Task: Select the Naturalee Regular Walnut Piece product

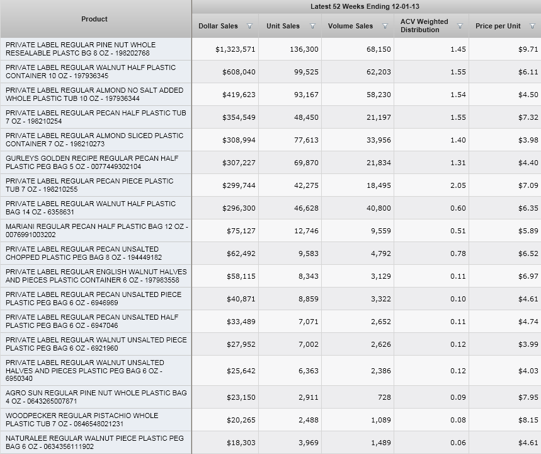Action: (x=94, y=443)
